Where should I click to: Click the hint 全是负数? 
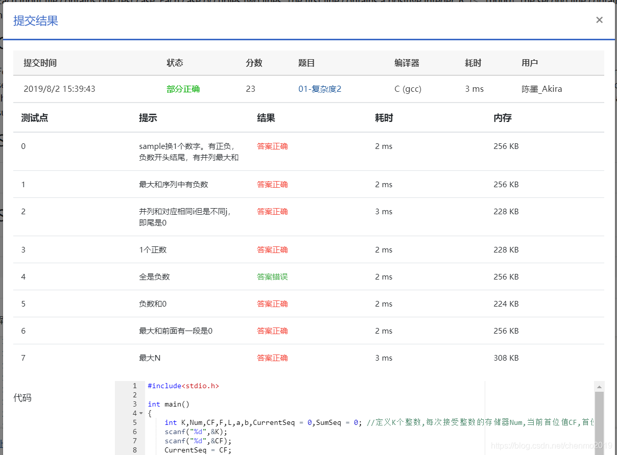[x=154, y=277]
